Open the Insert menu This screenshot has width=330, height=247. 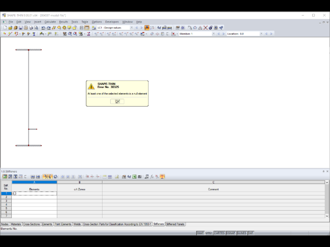click(x=38, y=22)
